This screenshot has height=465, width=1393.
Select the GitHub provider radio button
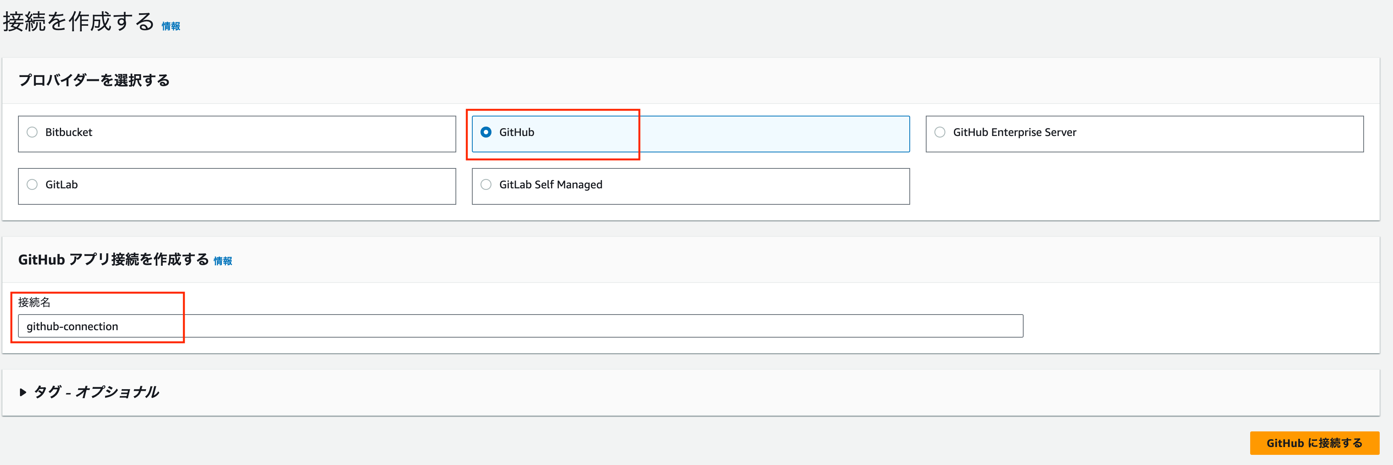(x=486, y=132)
